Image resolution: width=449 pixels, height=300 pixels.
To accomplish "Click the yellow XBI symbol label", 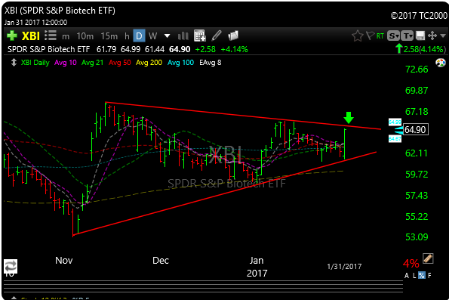I will pos(31,36).
